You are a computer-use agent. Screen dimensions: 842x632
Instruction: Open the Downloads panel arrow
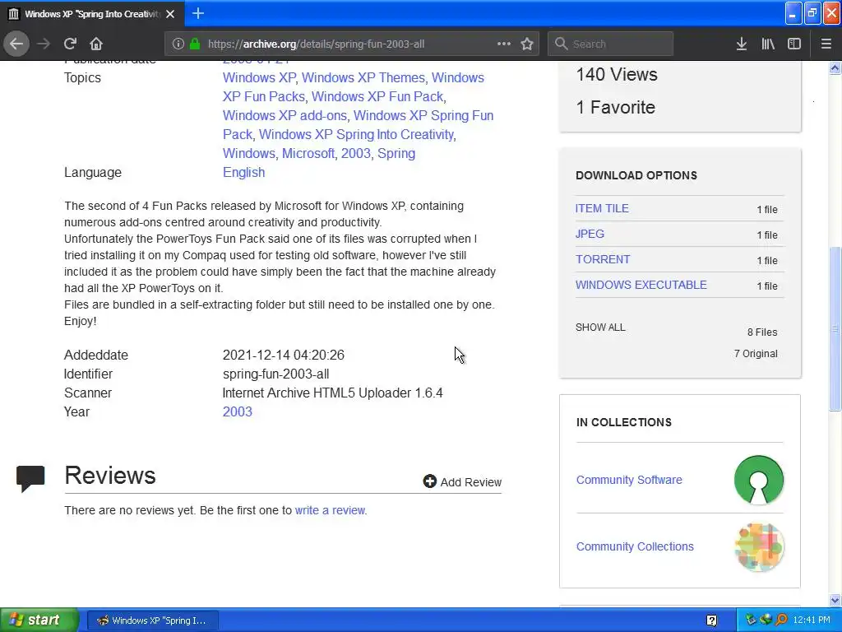[741, 44]
